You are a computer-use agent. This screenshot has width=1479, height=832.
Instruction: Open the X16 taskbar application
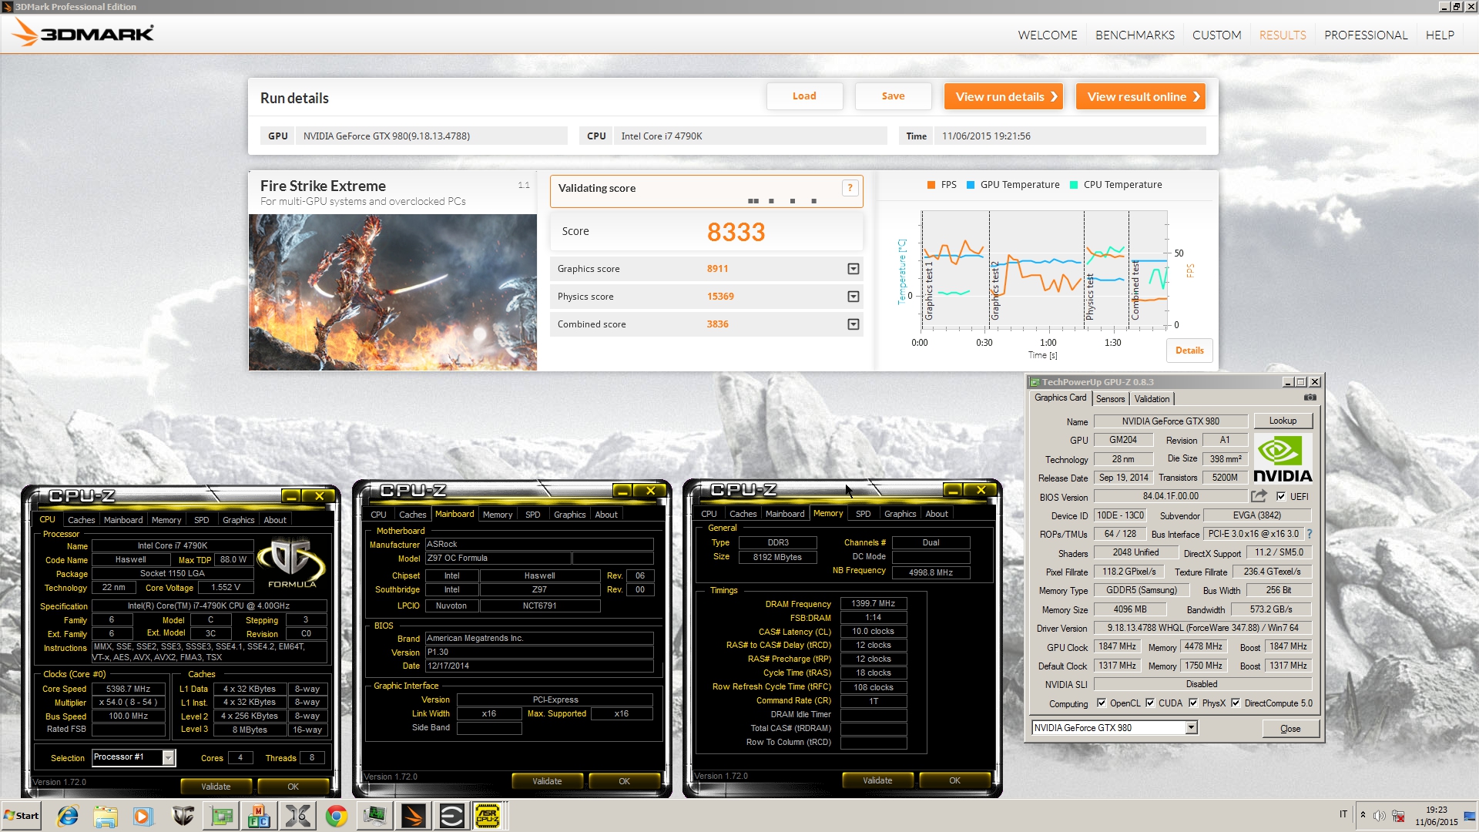coord(298,816)
